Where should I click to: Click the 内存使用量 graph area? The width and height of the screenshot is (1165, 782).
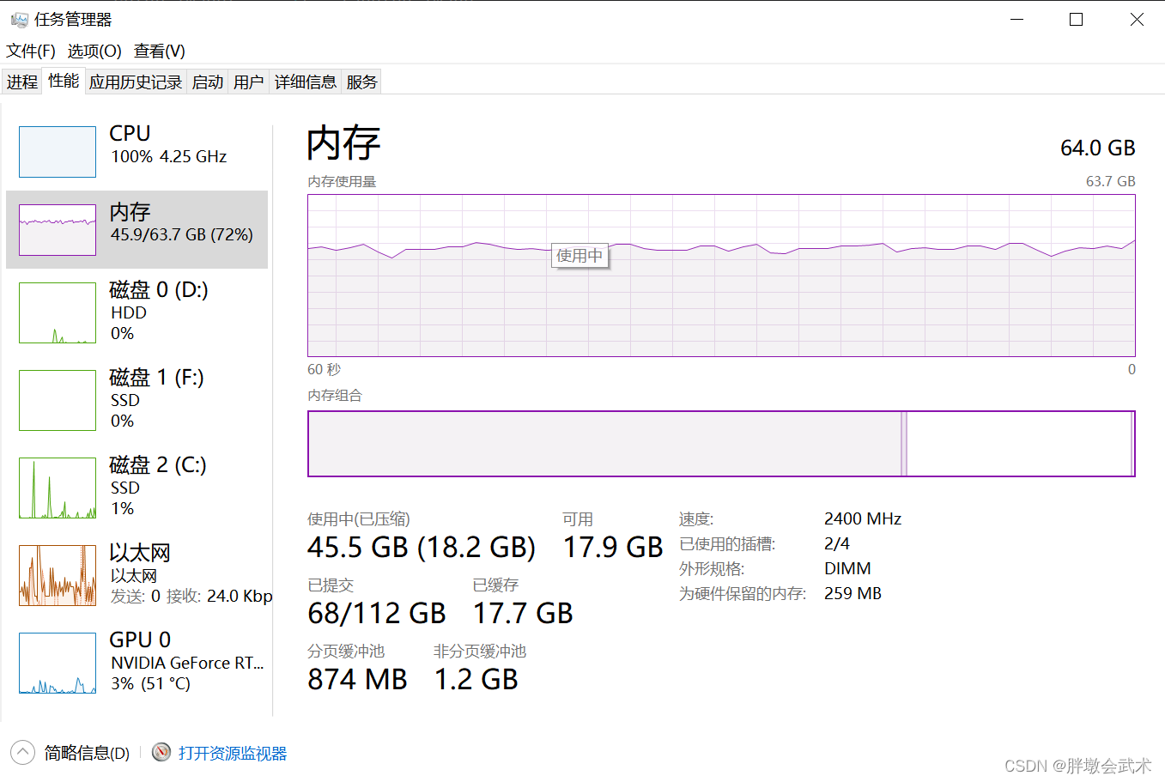721,276
